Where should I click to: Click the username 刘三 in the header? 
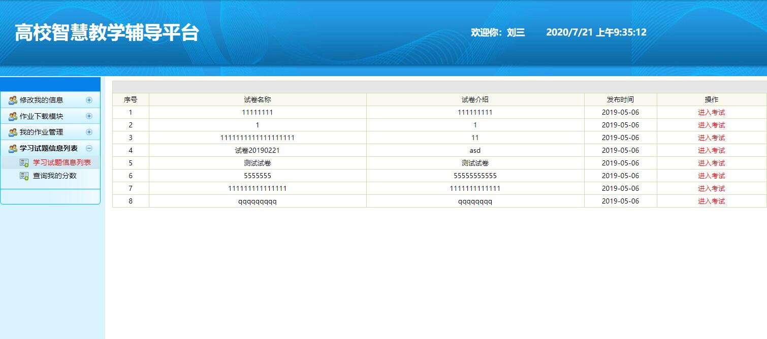click(514, 32)
